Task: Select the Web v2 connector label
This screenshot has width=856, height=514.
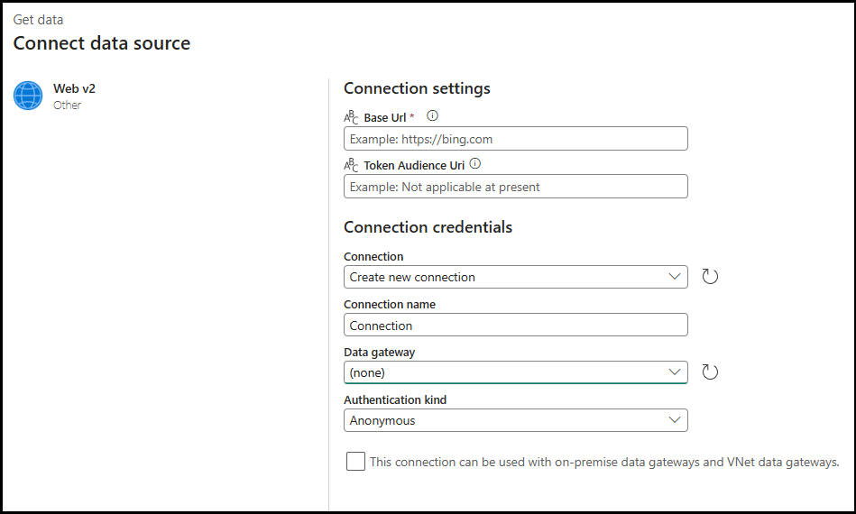Action: point(74,88)
